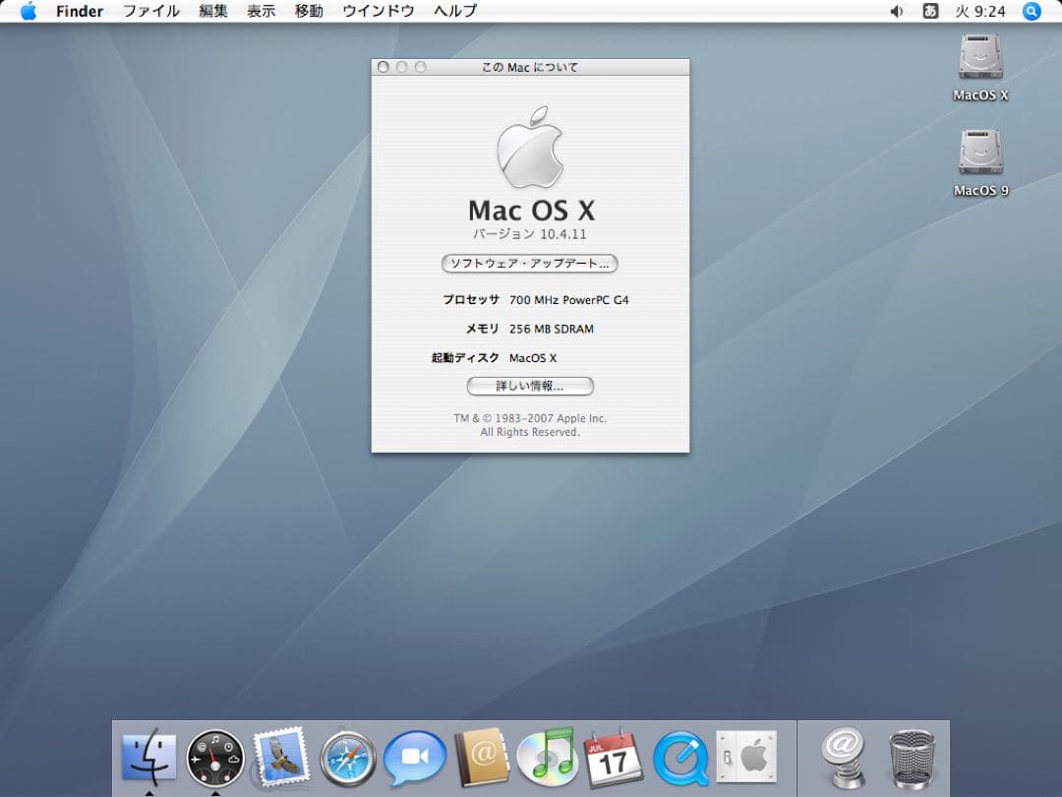Open Spotlight search in menu bar
The width and height of the screenshot is (1062, 797).
tap(1031, 11)
